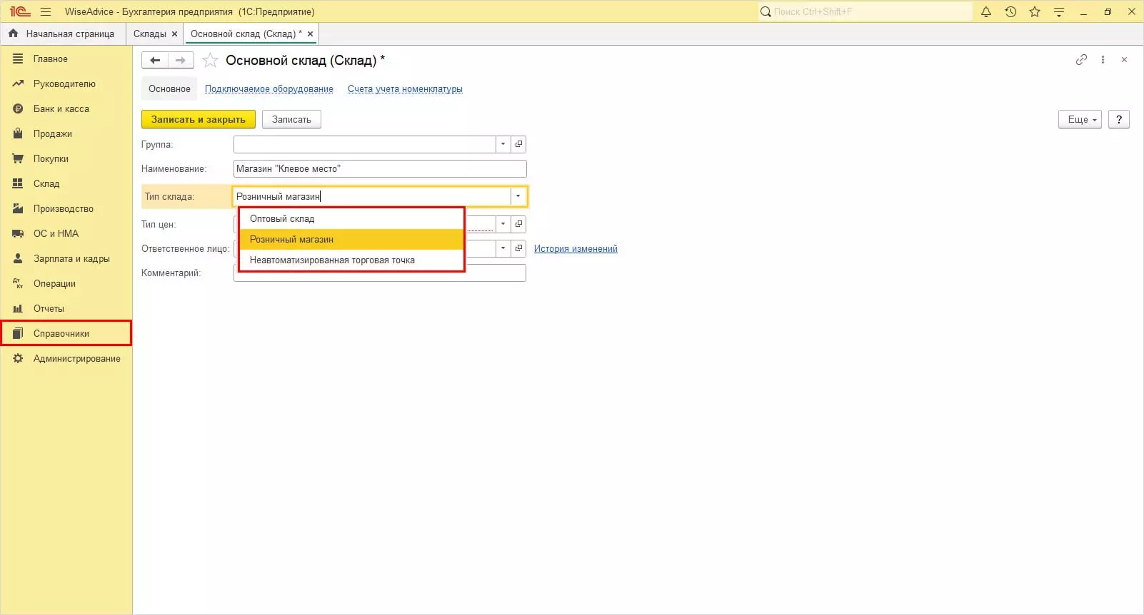Add warehouse form to favorites star
The width and height of the screenshot is (1144, 615).
coord(210,61)
